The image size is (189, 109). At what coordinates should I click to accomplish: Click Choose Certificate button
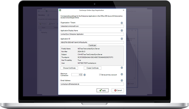tap(69, 68)
